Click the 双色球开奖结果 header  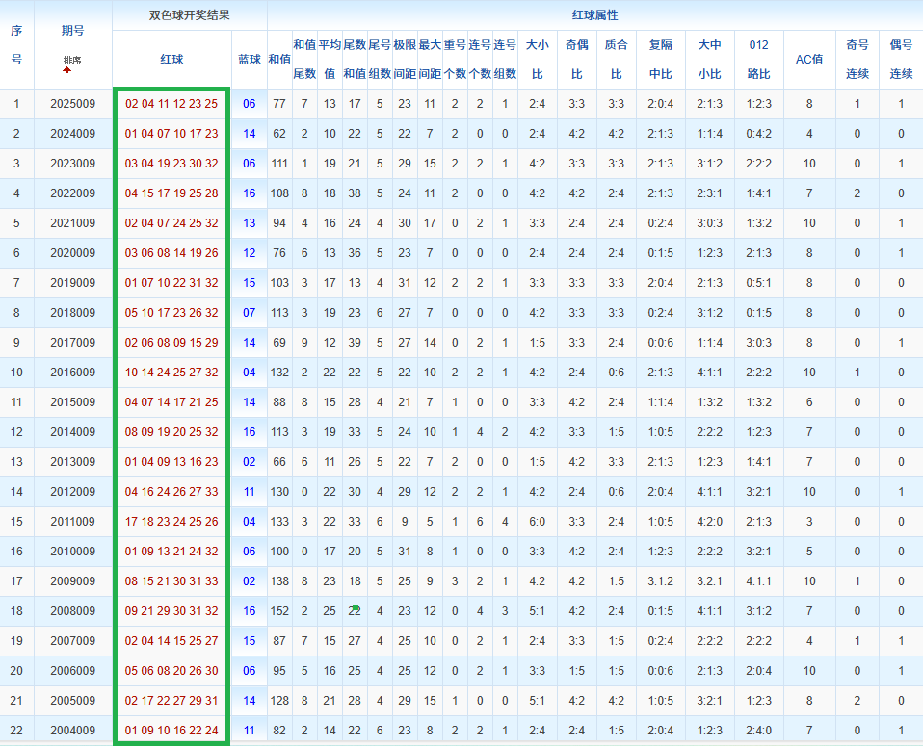click(x=190, y=15)
